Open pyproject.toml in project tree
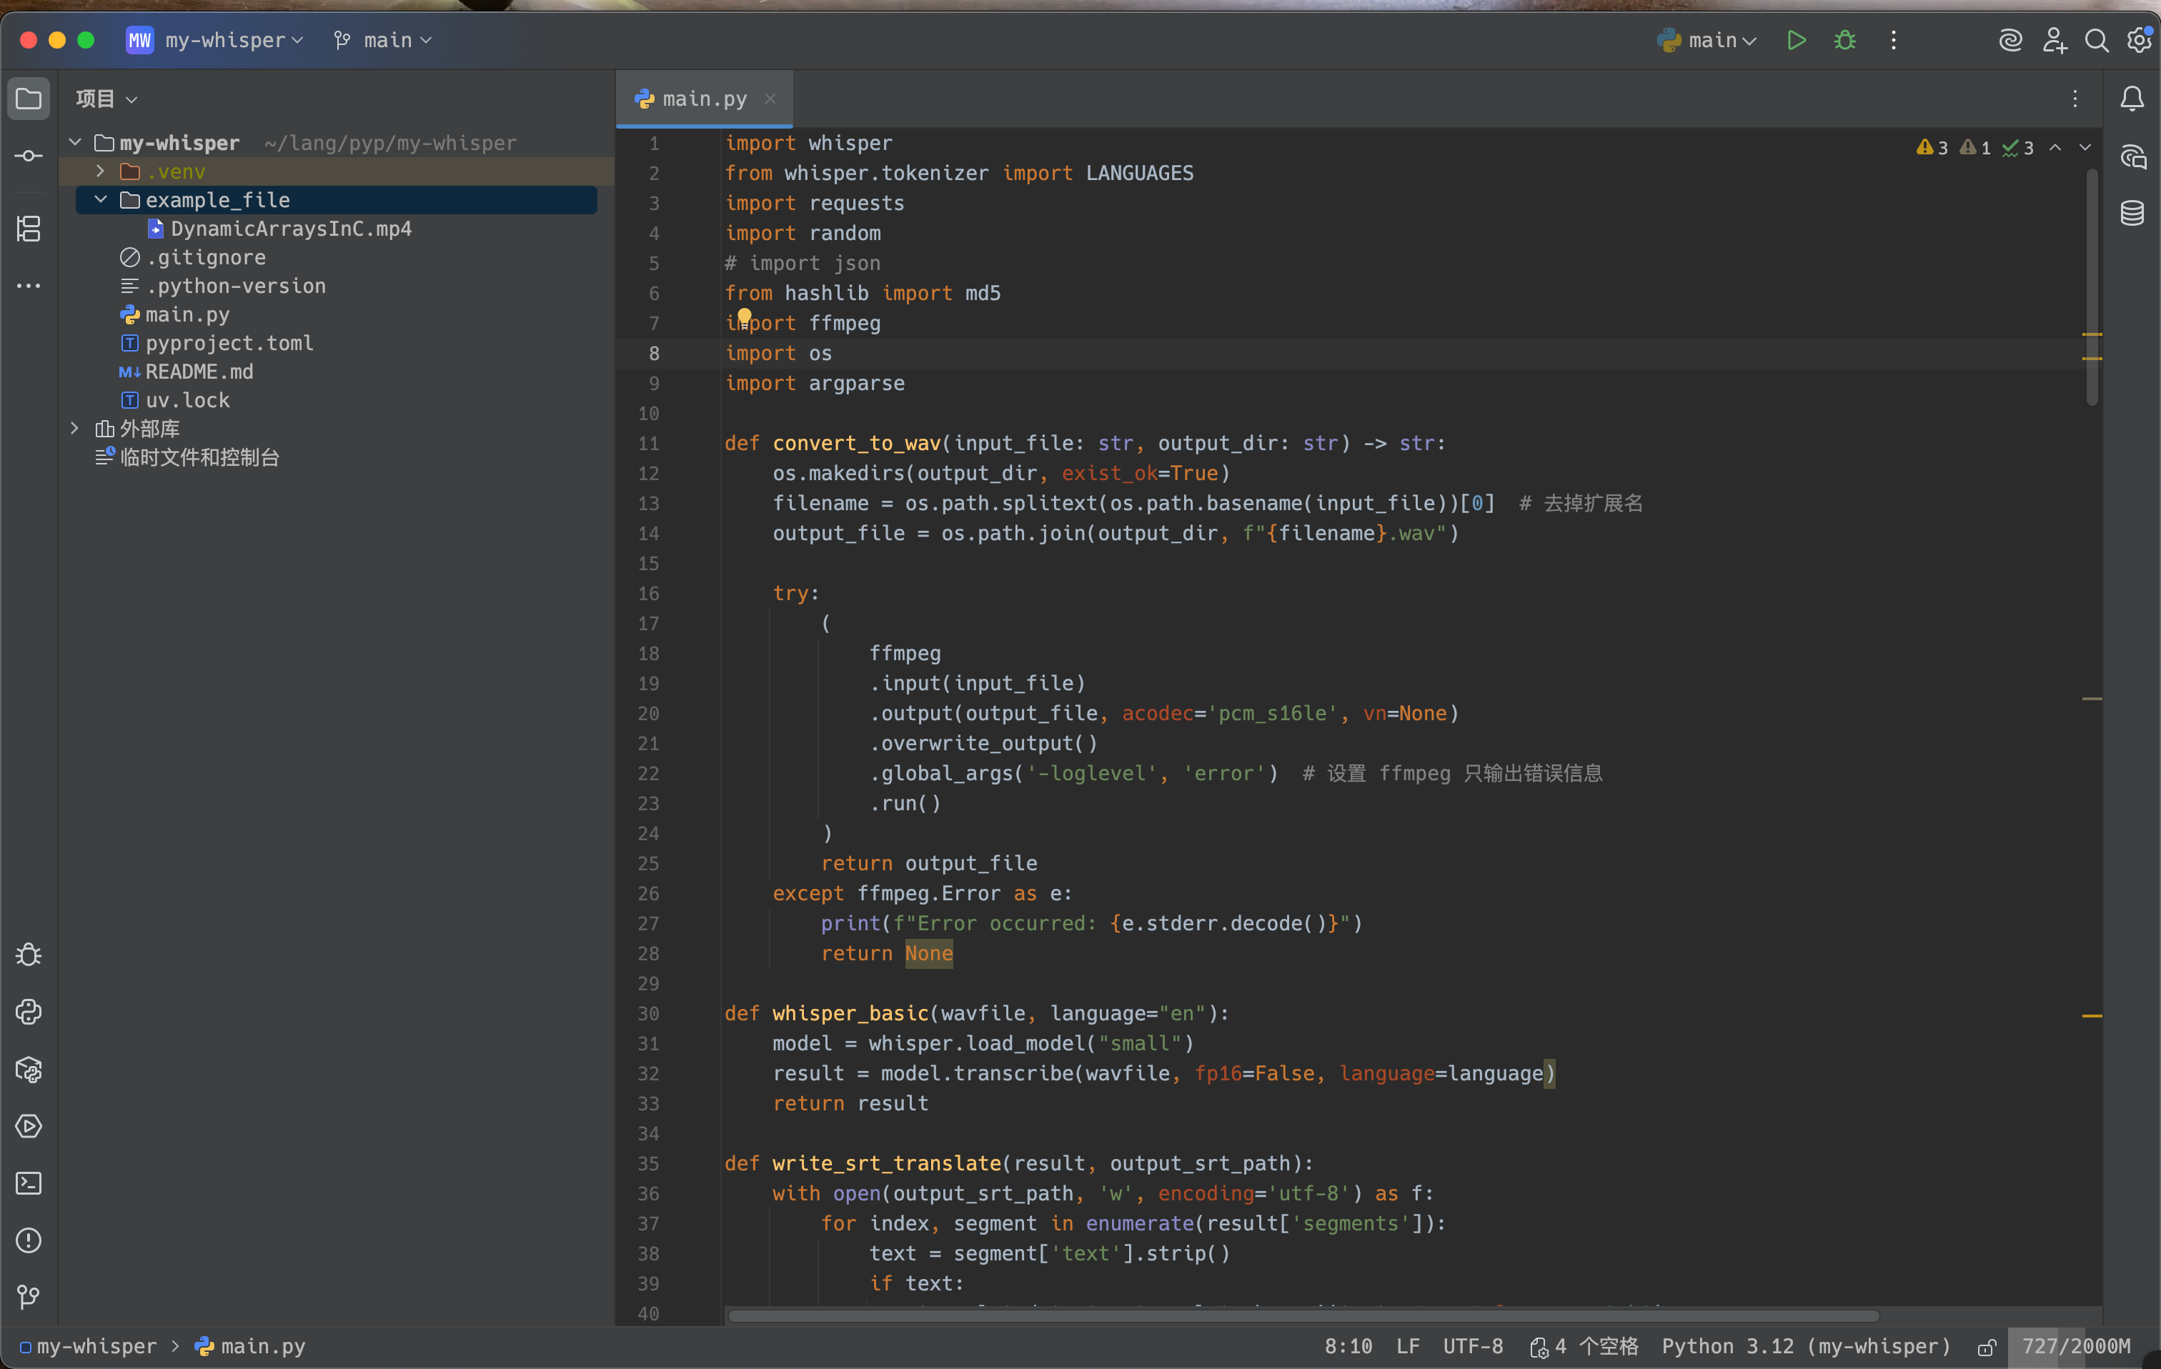Screen dimensions: 2161x1369 coord(229,343)
